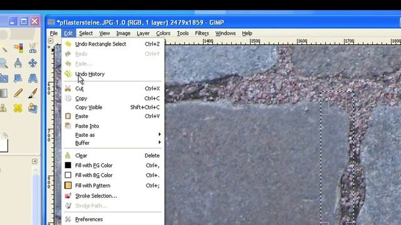The height and width of the screenshot is (225, 401).
Task: Select Paste Into entry
Action: pyautogui.click(x=113, y=126)
